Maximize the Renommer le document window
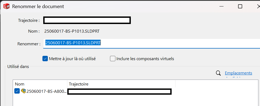This screenshot has width=260, height=106. click(240, 7)
